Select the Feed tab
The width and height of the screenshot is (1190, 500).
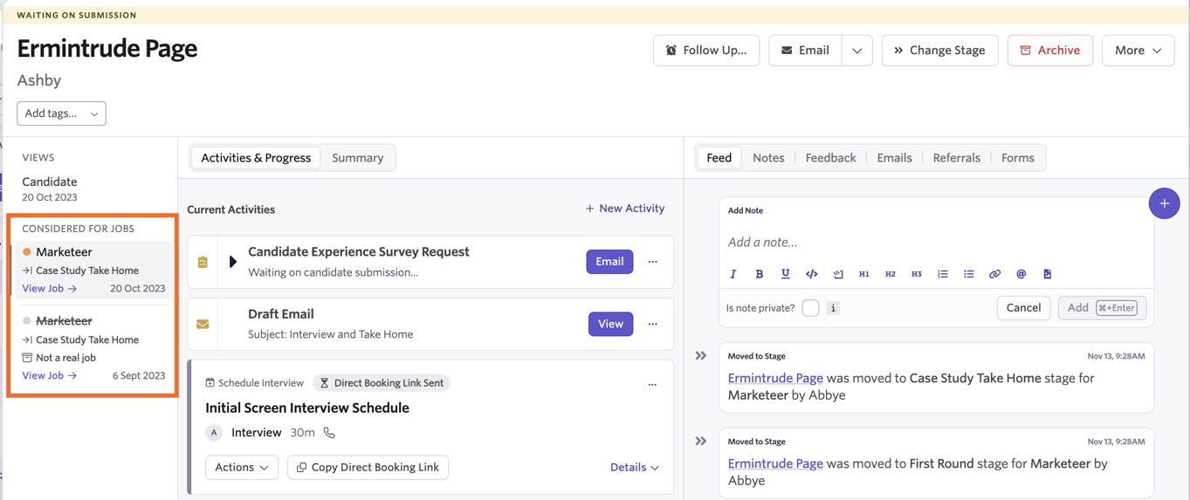click(719, 158)
